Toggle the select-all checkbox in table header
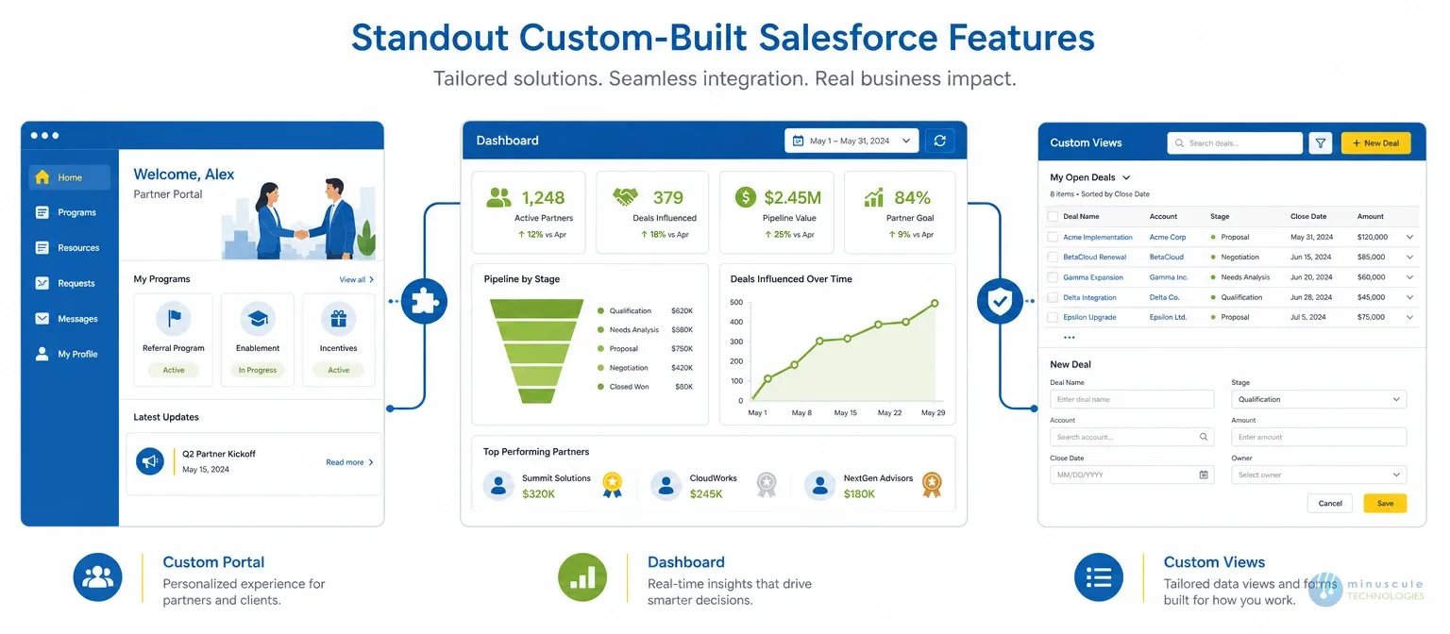The height and width of the screenshot is (634, 1450). coord(1053,216)
